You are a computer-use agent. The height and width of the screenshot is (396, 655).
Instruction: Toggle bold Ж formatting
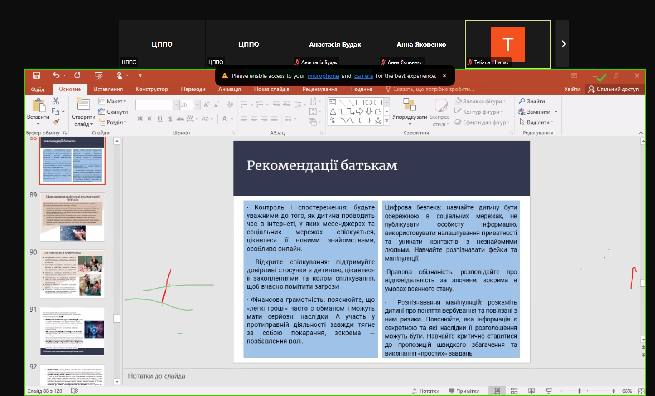[140, 119]
